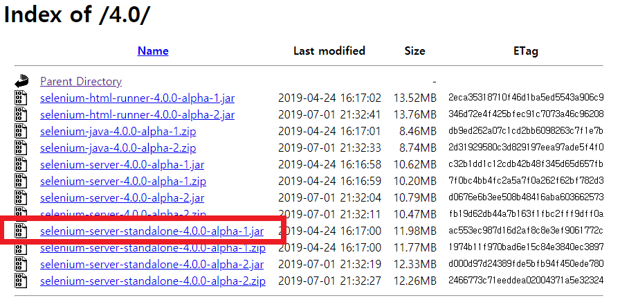This screenshot has height=300, width=620.
Task: Click the date '2019-07-01 21:32:19'
Action: click(329, 265)
